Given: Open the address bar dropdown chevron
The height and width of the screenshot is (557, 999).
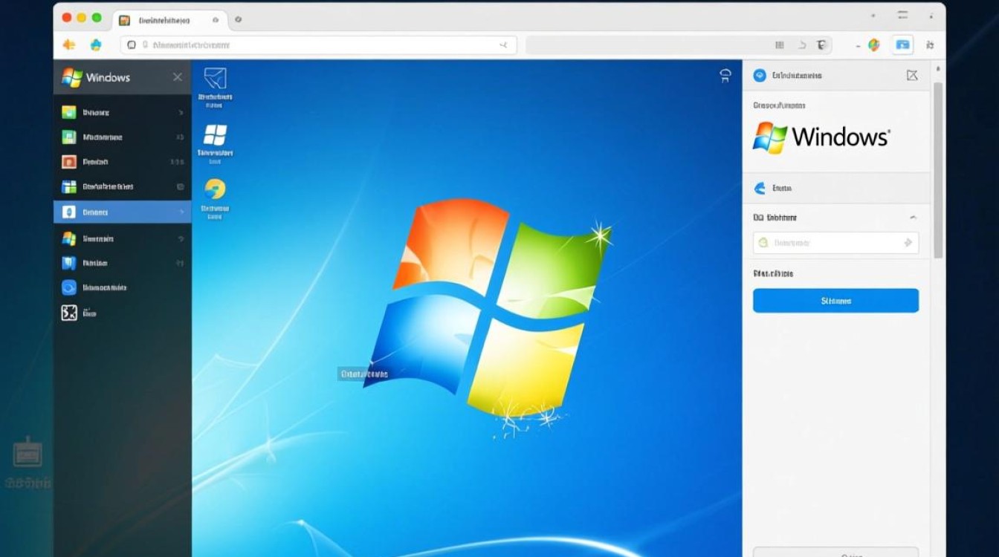Looking at the screenshot, I should pyautogui.click(x=503, y=45).
